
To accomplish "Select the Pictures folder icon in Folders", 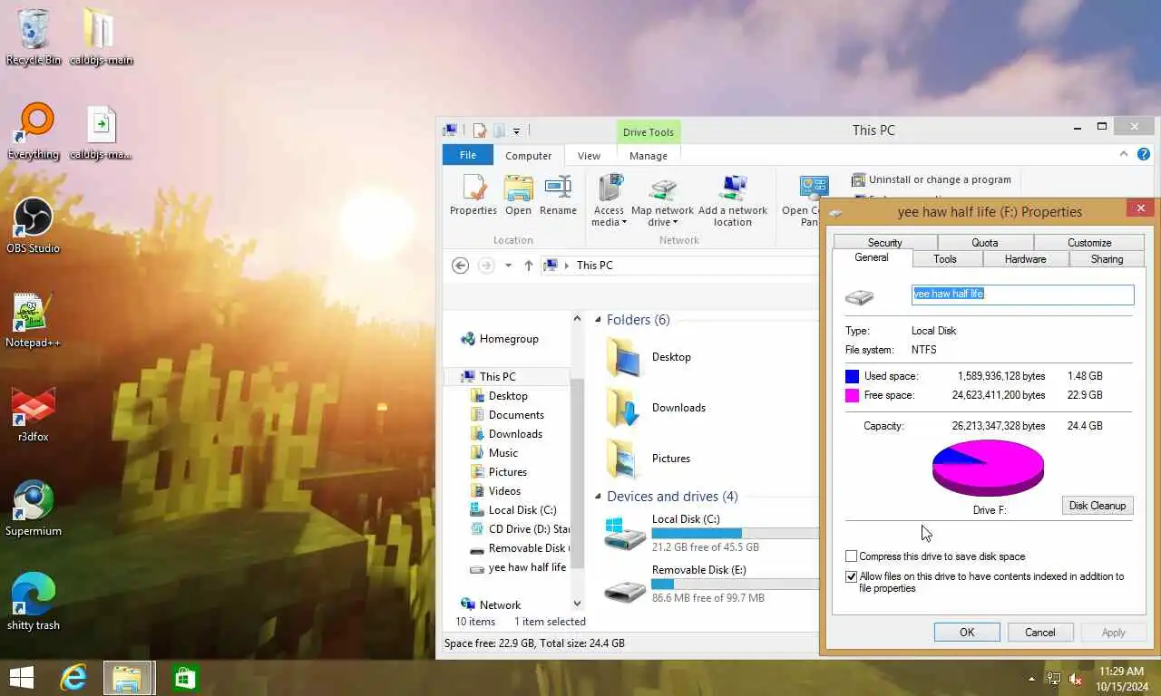I will (624, 458).
